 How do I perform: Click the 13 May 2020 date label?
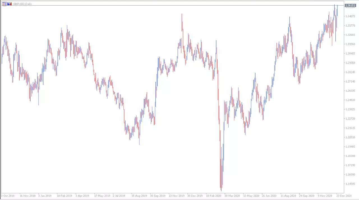[x=251, y=196]
